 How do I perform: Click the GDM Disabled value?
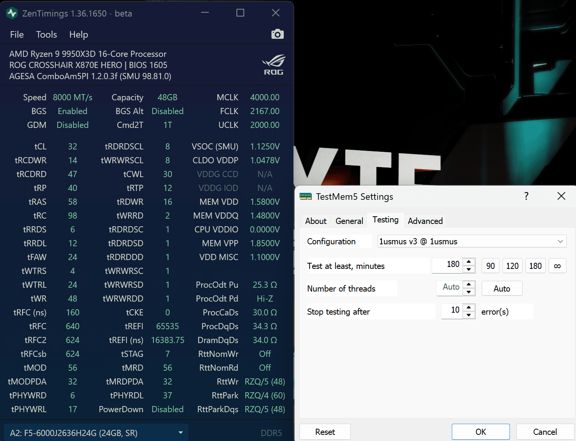coord(73,125)
